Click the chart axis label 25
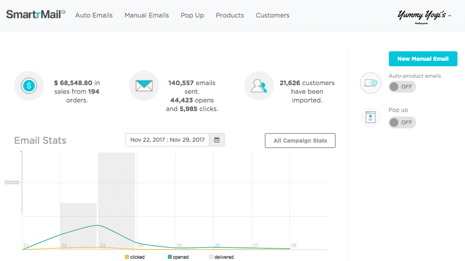 [179, 245]
